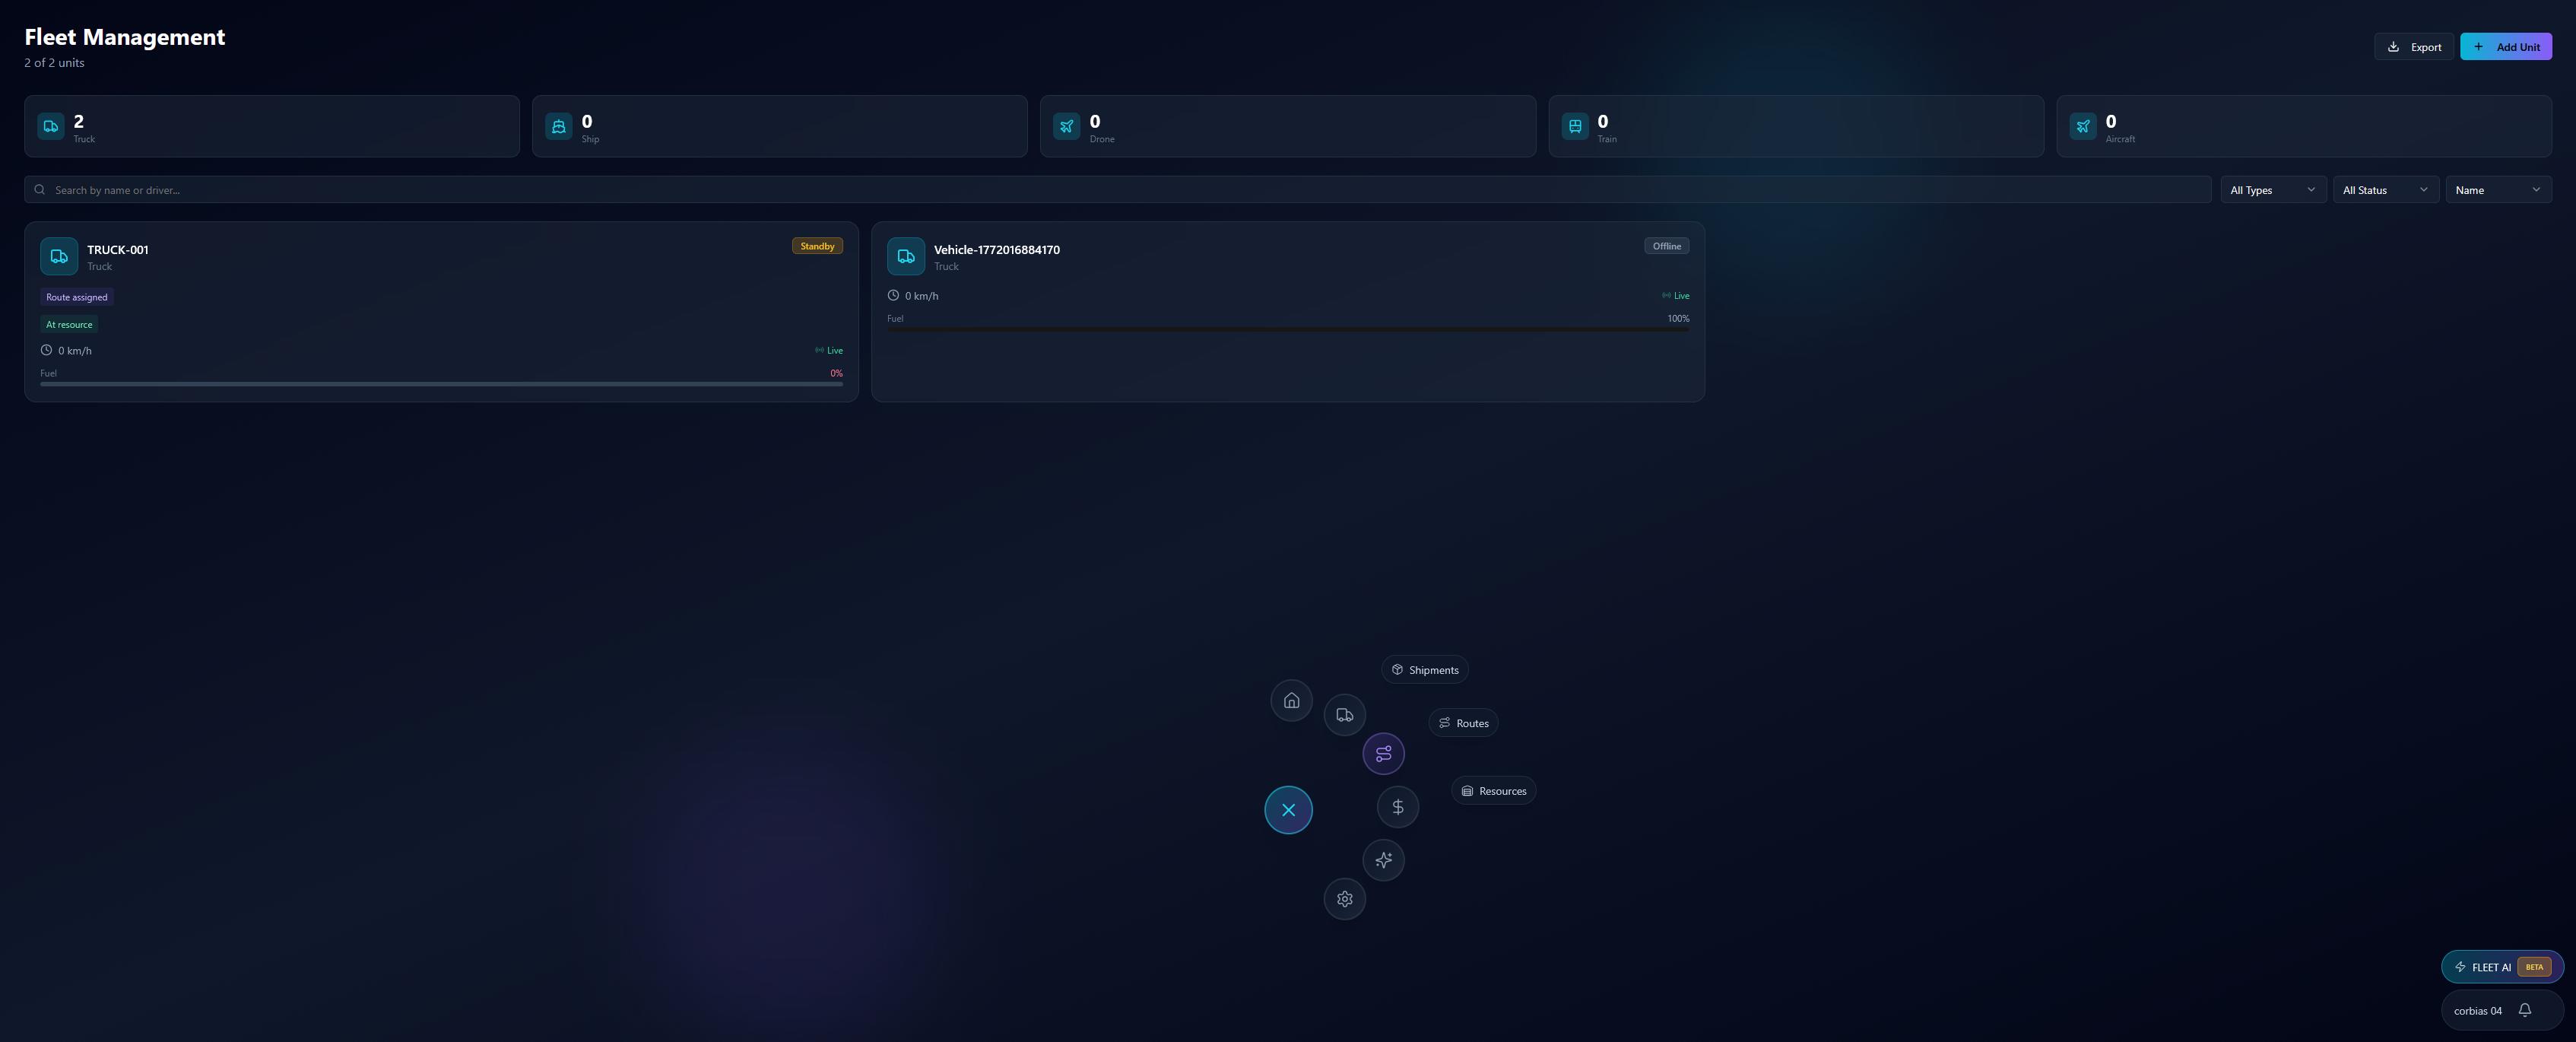The width and height of the screenshot is (2576, 1042).
Task: Click the Export button
Action: coord(2413,46)
